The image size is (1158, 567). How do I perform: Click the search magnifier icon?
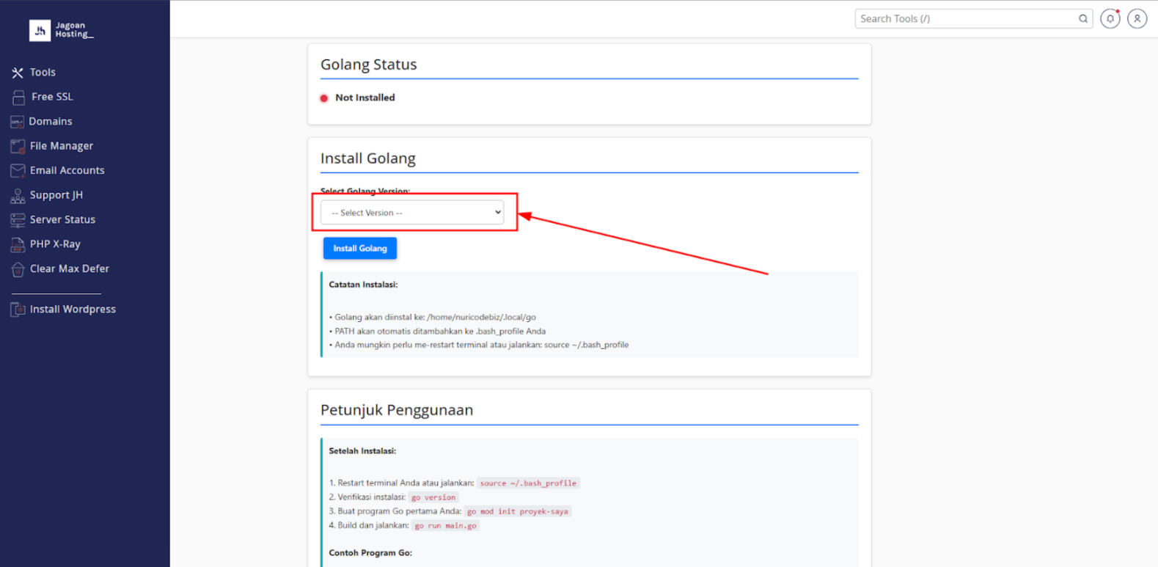pyautogui.click(x=1082, y=19)
